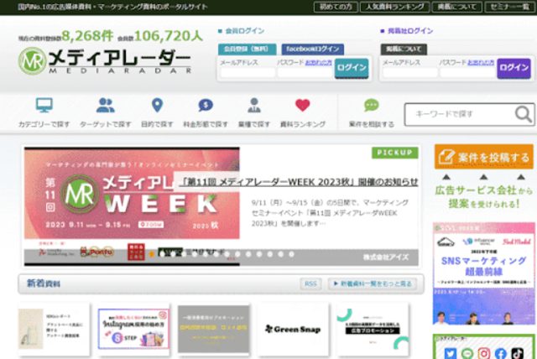The width and height of the screenshot is (537, 359).
Task: Open 第11回 メディアレーダーWEEK 2023秋 headline link
Action: [299, 182]
